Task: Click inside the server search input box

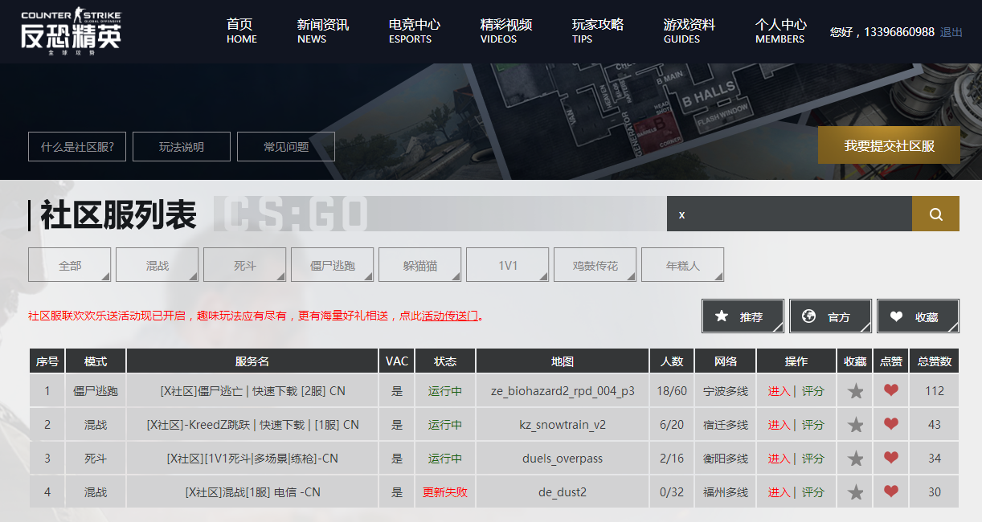Action: pos(788,213)
